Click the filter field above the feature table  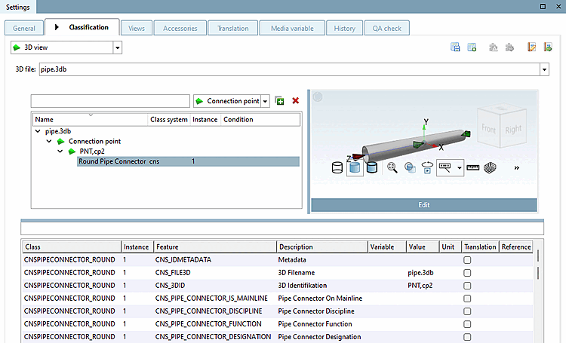[x=281, y=228]
